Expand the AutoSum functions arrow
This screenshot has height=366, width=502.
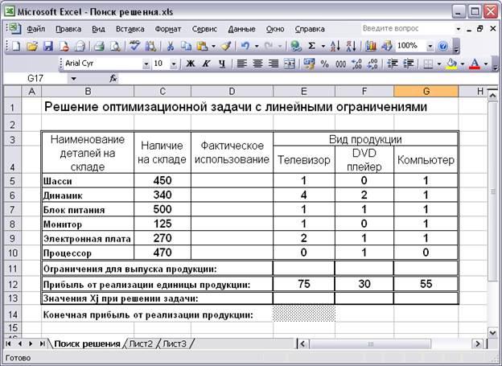pyautogui.click(x=323, y=47)
